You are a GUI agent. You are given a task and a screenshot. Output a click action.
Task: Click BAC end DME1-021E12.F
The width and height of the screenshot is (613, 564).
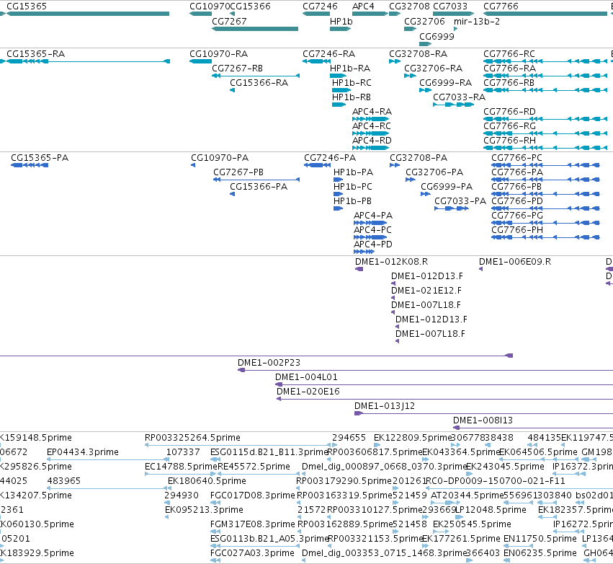coord(393,299)
